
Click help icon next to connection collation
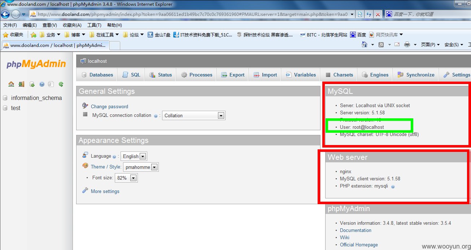coord(156,116)
